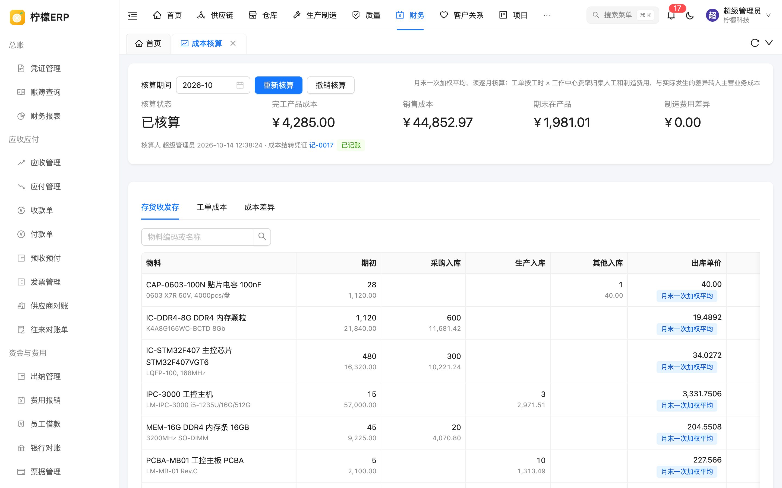782x488 pixels.
Task: Expand the tab options chevron beside refresh
Action: pyautogui.click(x=769, y=43)
